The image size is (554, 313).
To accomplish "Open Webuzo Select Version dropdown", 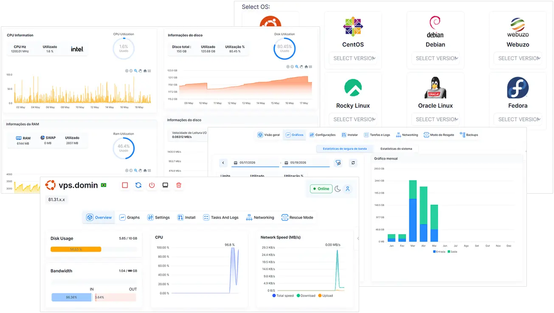I will [x=518, y=58].
